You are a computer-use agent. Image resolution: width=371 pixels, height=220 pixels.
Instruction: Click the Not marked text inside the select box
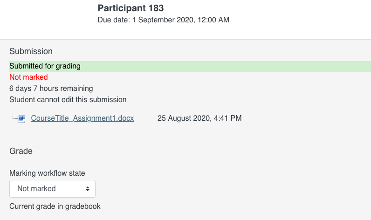[36, 189]
